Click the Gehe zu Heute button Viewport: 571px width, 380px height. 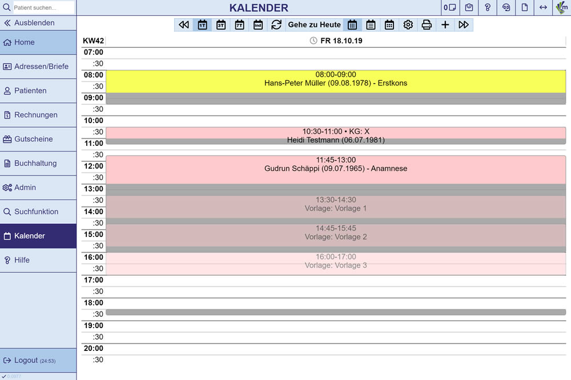tap(314, 25)
